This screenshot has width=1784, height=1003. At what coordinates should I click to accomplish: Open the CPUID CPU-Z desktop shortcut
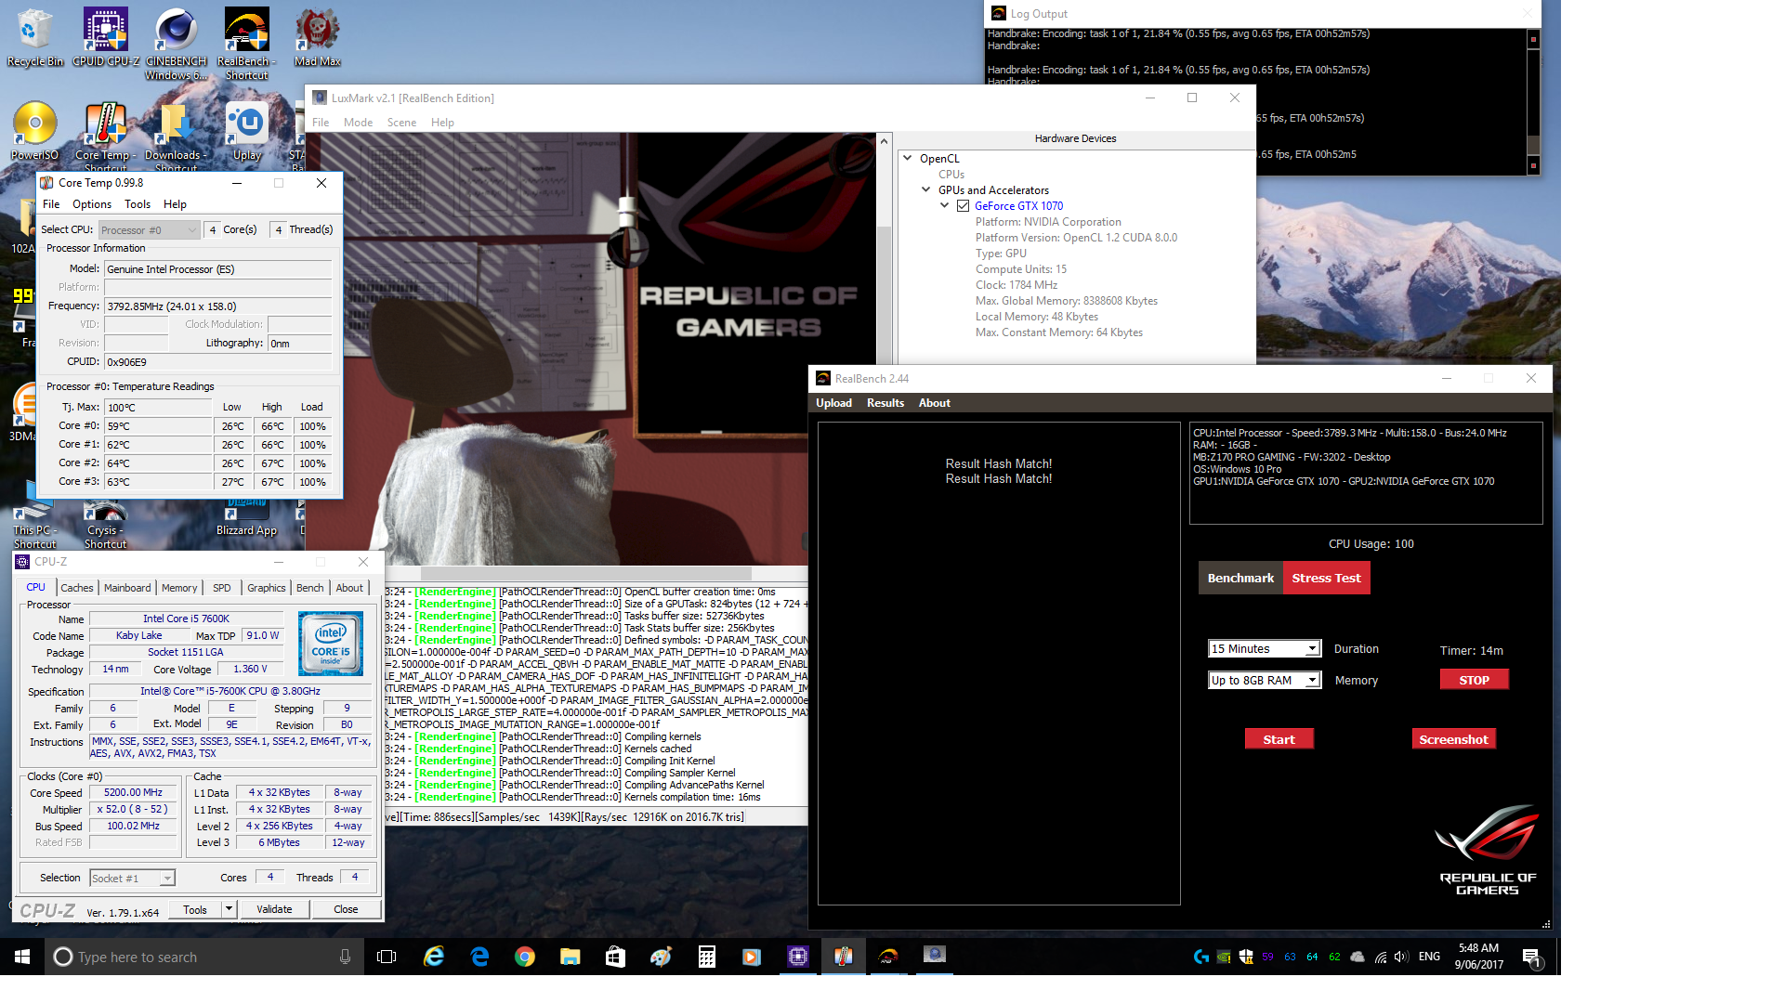[105, 37]
